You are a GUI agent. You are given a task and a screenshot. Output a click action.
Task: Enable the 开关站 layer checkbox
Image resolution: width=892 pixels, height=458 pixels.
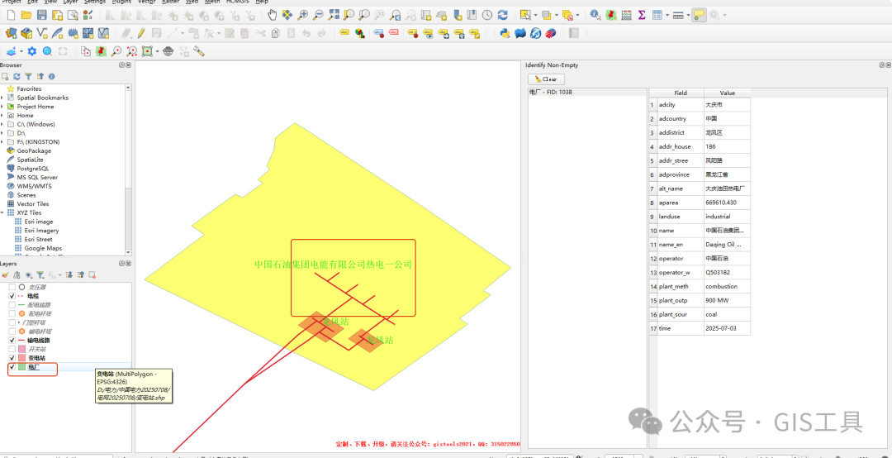(12, 349)
